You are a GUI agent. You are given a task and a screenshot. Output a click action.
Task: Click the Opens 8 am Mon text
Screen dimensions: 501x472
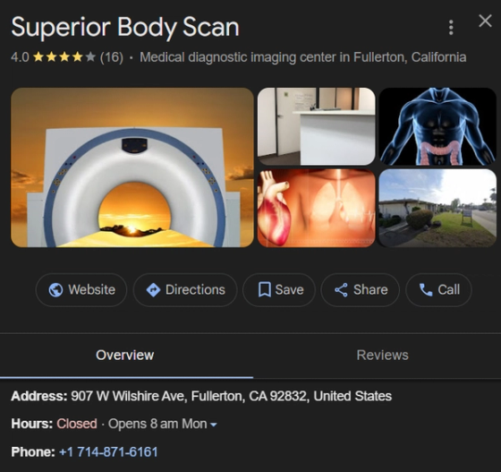click(157, 424)
